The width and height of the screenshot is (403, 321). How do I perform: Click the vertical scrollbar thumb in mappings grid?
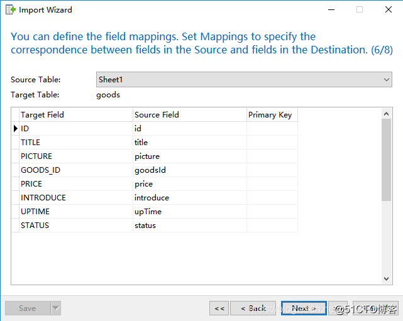[x=386, y=160]
